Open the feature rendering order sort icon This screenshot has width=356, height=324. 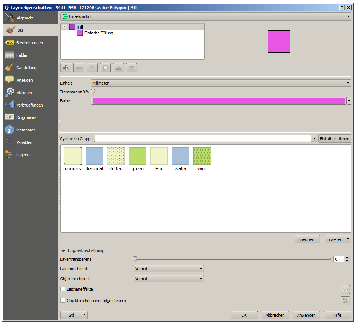345,301
